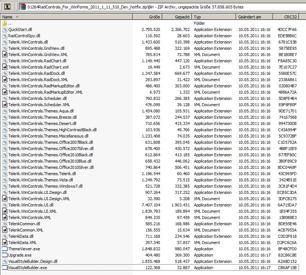Click the TelerikCommon.XML document icon
The height and width of the screenshot is (275, 306).
point(5,230)
